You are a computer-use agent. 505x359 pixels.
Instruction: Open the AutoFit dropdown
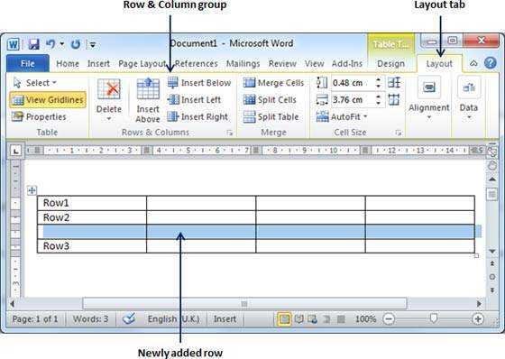342,116
